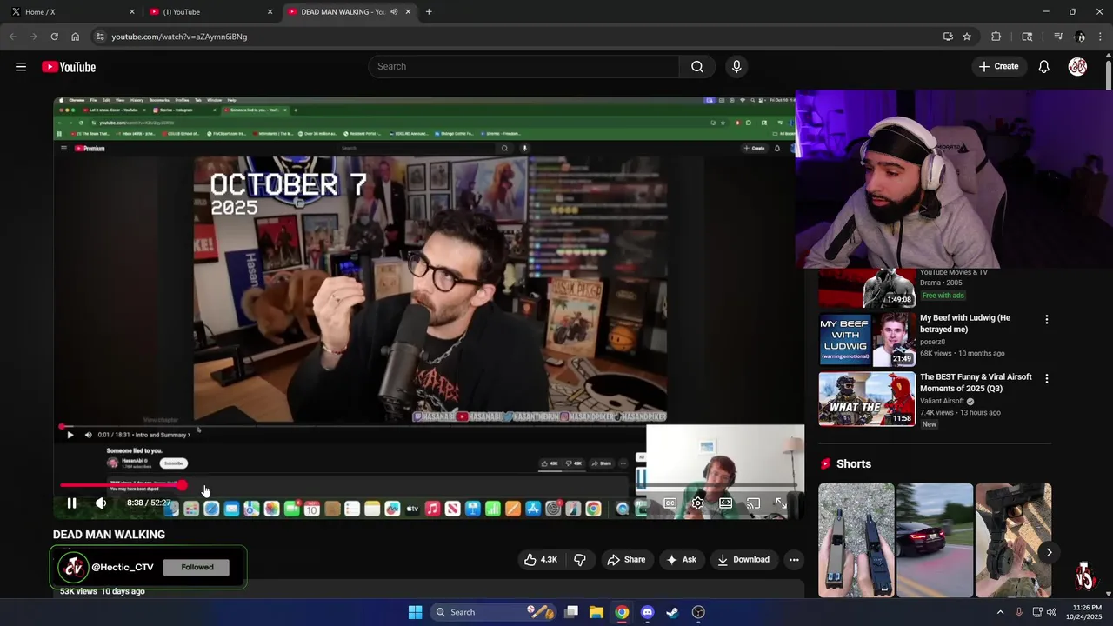The width and height of the screenshot is (1113, 626).
Task: Dislike the video with thumbs down
Action: (580, 560)
